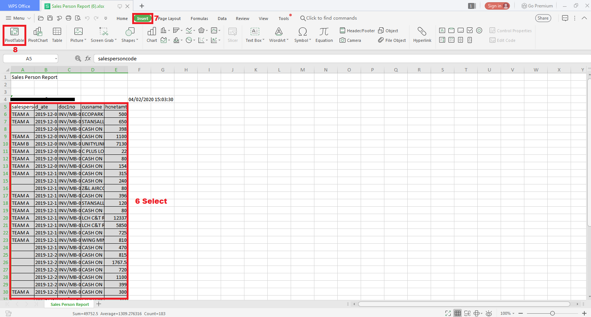Viewport: 591px width, 317px height.
Task: Click the Share button
Action: pos(543,18)
